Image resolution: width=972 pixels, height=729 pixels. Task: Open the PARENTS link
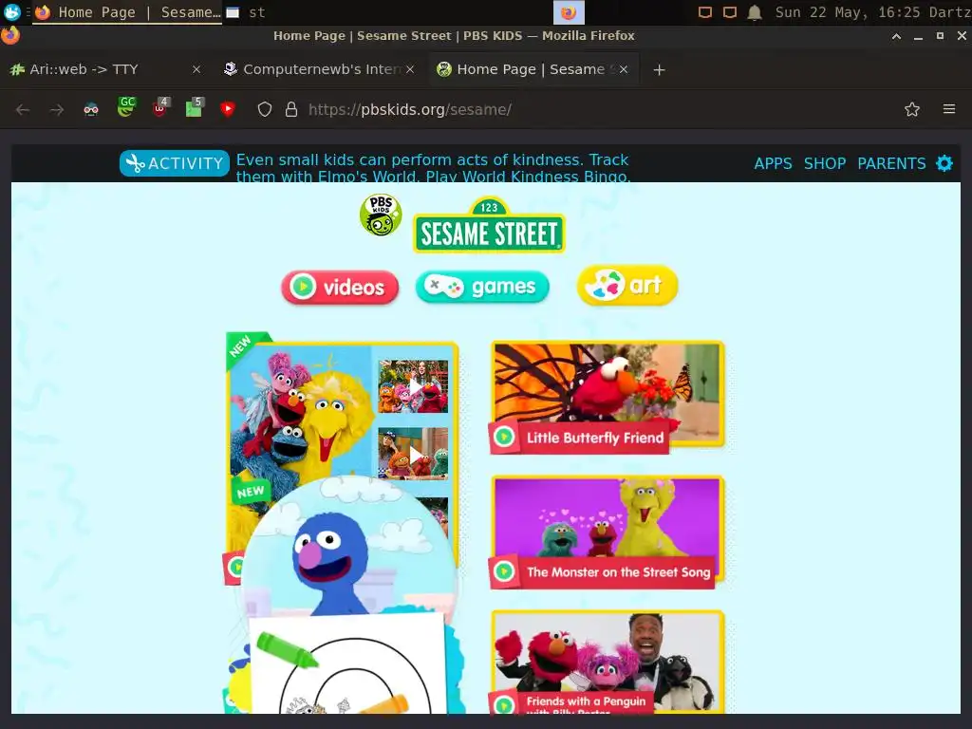coord(891,163)
